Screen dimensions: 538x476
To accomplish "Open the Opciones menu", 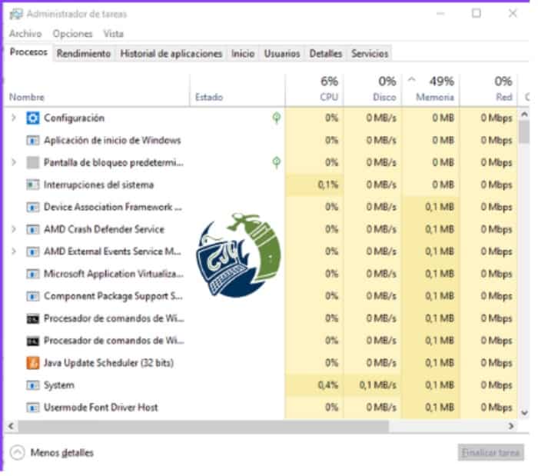I will coord(73,34).
